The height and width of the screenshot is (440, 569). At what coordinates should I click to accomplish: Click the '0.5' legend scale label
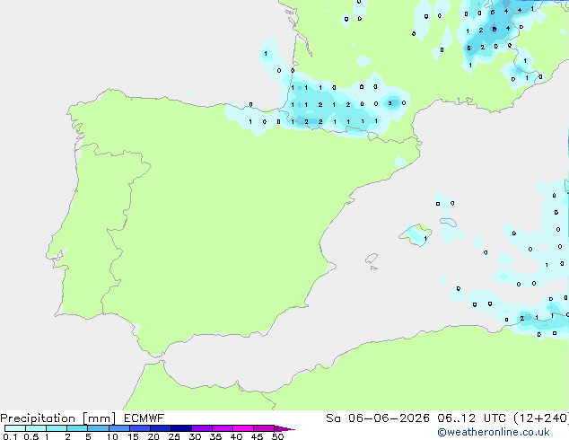tap(31, 436)
